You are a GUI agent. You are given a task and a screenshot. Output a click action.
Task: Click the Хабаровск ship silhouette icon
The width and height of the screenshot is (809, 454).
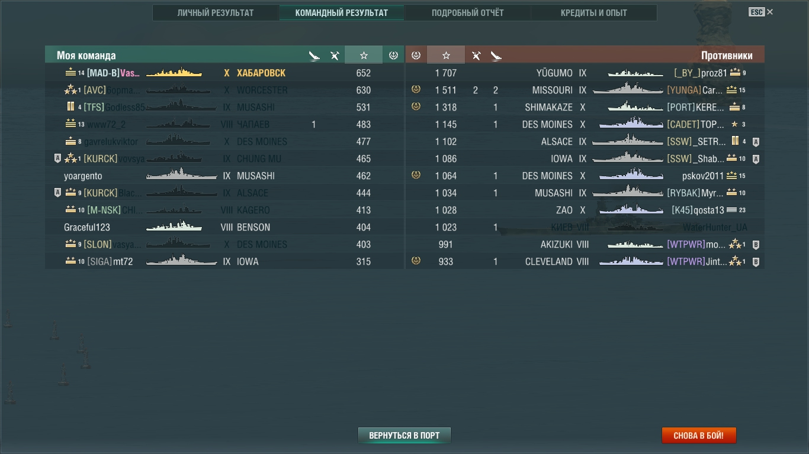tap(174, 73)
